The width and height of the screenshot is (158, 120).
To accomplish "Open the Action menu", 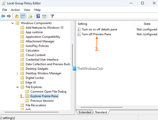I will 15,10.
